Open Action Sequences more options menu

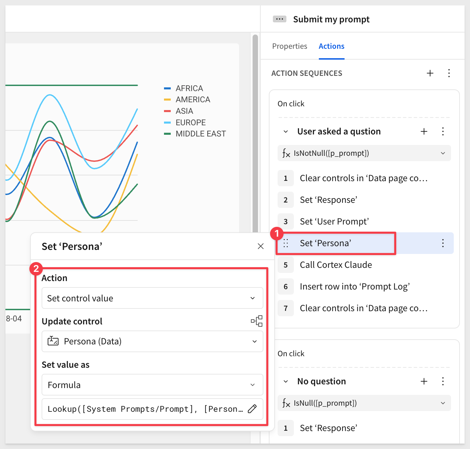(x=449, y=73)
